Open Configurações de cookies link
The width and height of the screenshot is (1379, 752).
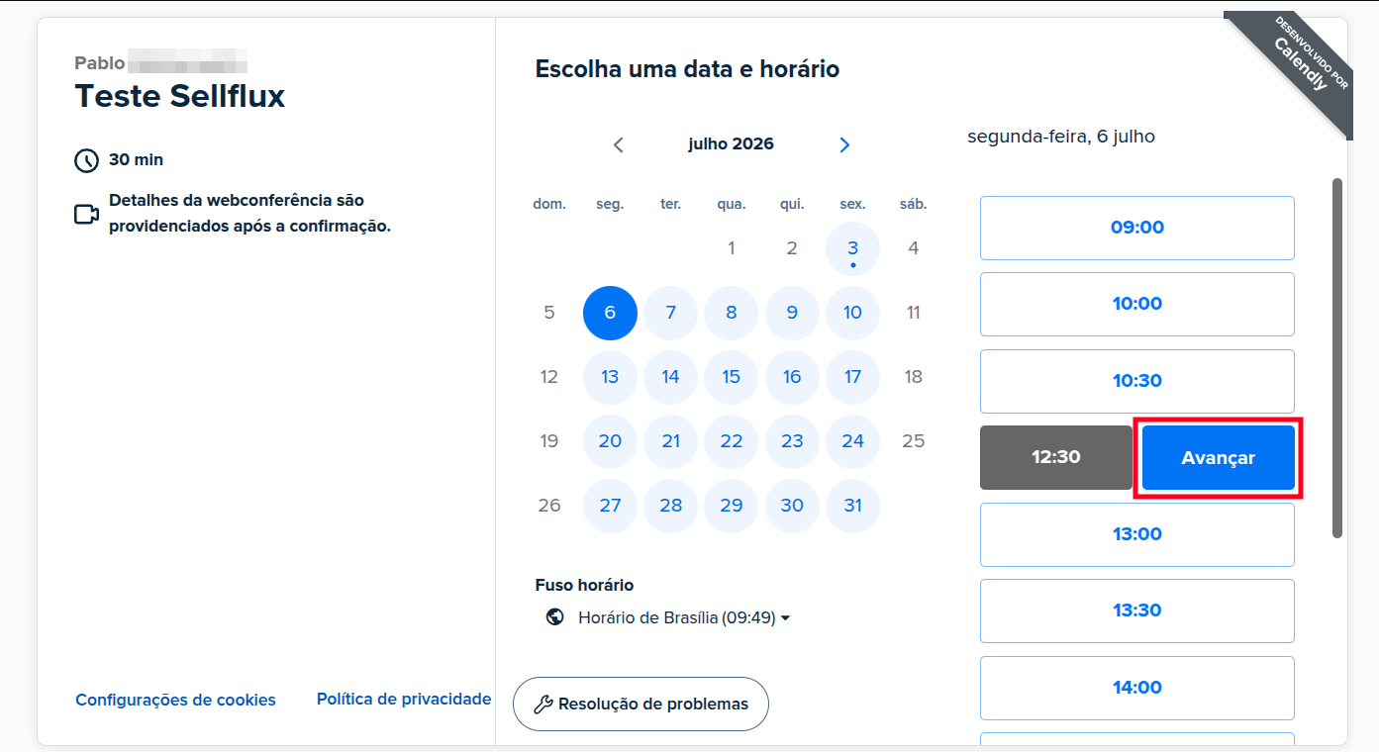(176, 700)
